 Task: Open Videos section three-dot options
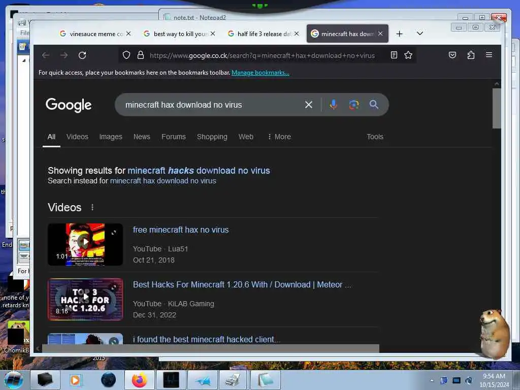click(x=92, y=207)
